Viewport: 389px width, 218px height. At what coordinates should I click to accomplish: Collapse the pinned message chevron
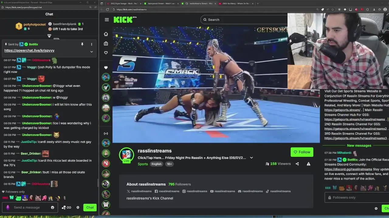[91, 52]
